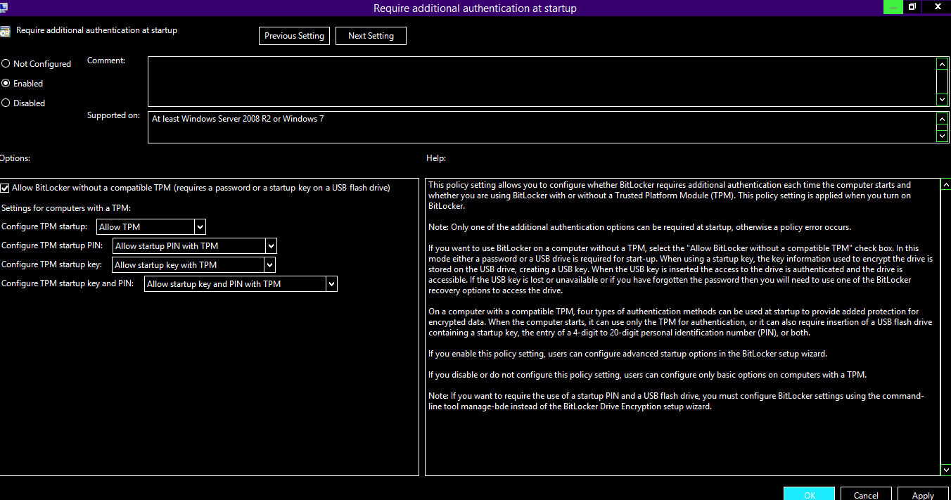This screenshot has height=500, width=951.
Task: Open the TPM startup key and PIN dropdown
Action: 241,283
